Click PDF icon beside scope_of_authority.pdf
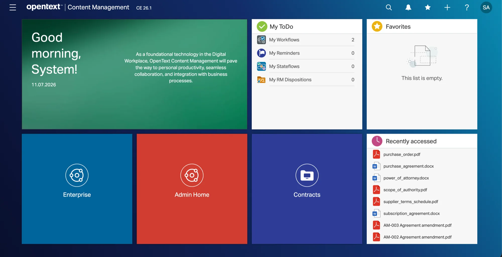 [376, 190]
